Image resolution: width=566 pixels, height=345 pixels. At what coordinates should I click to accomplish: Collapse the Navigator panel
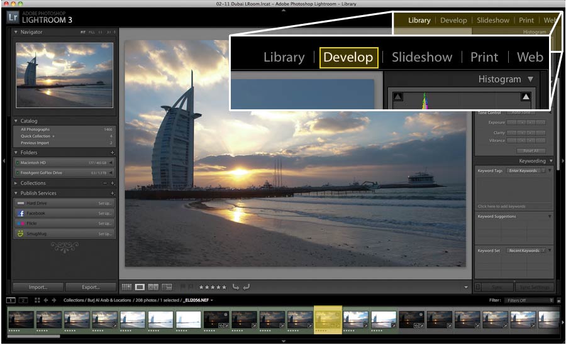pyautogui.click(x=16, y=32)
